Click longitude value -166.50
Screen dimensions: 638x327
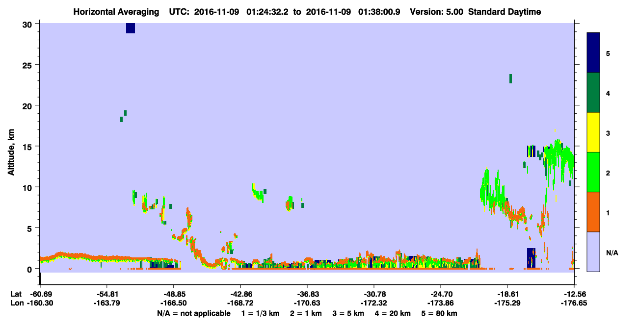(174, 303)
